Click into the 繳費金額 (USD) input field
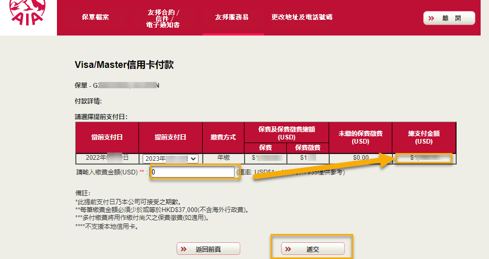Image resolution: width=489 pixels, height=259 pixels. (193, 172)
